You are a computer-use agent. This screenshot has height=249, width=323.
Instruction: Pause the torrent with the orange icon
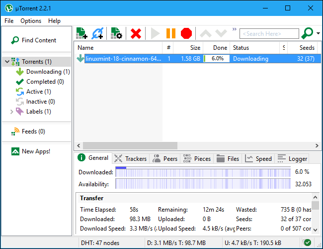click(171, 33)
